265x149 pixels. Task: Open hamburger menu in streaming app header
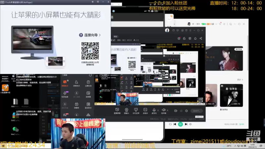(x=190, y=30)
